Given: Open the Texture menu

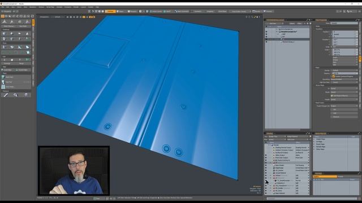Looking at the screenshot, I should point(41,7).
